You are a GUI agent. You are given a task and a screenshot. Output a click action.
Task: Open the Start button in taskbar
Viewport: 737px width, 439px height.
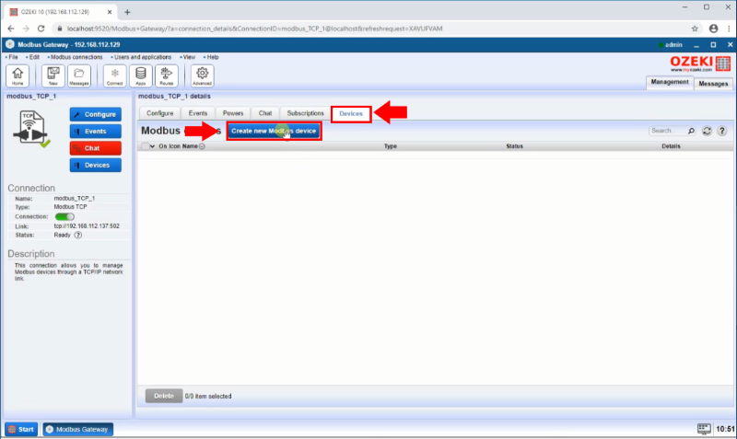pyautogui.click(x=21, y=429)
